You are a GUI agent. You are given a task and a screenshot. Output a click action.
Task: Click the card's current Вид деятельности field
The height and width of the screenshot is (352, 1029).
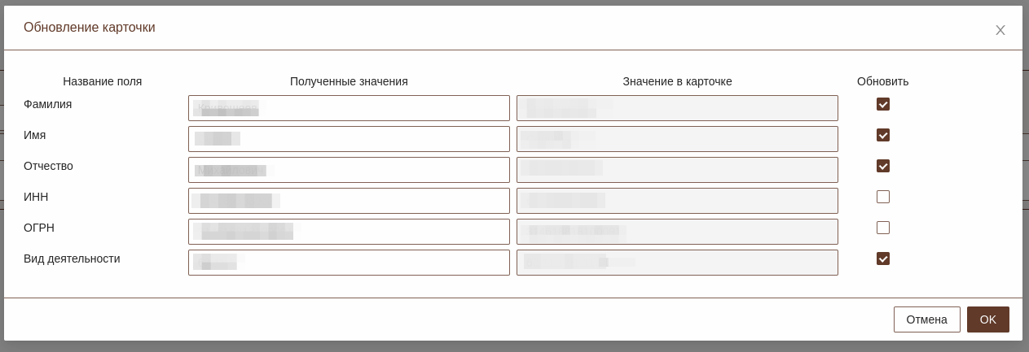(677, 263)
